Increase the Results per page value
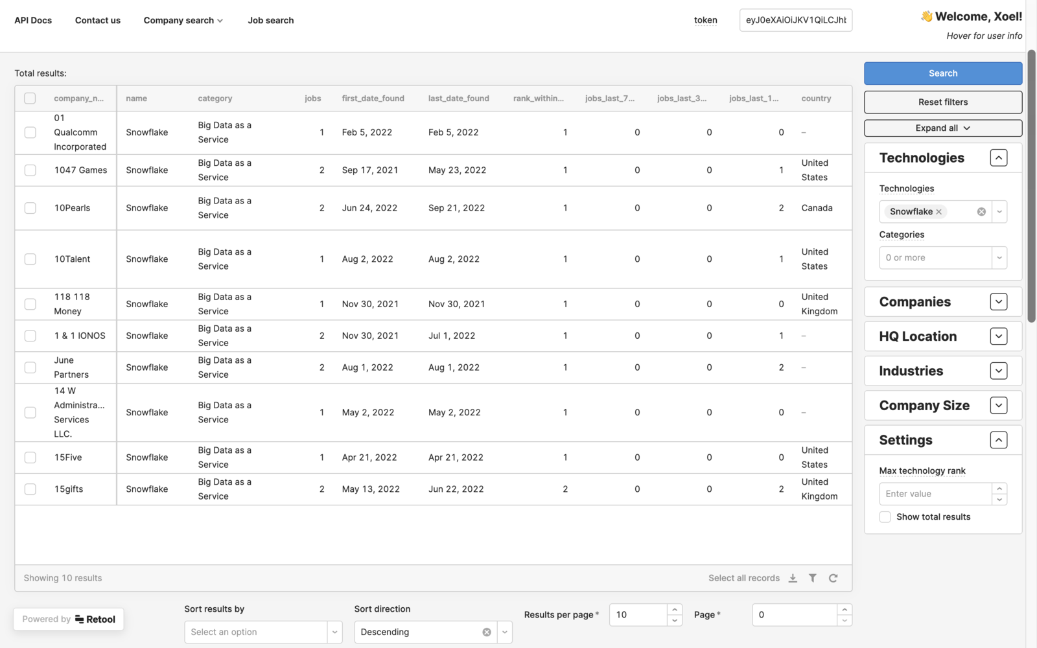Screen dimensions: 1037x648 click(675, 609)
